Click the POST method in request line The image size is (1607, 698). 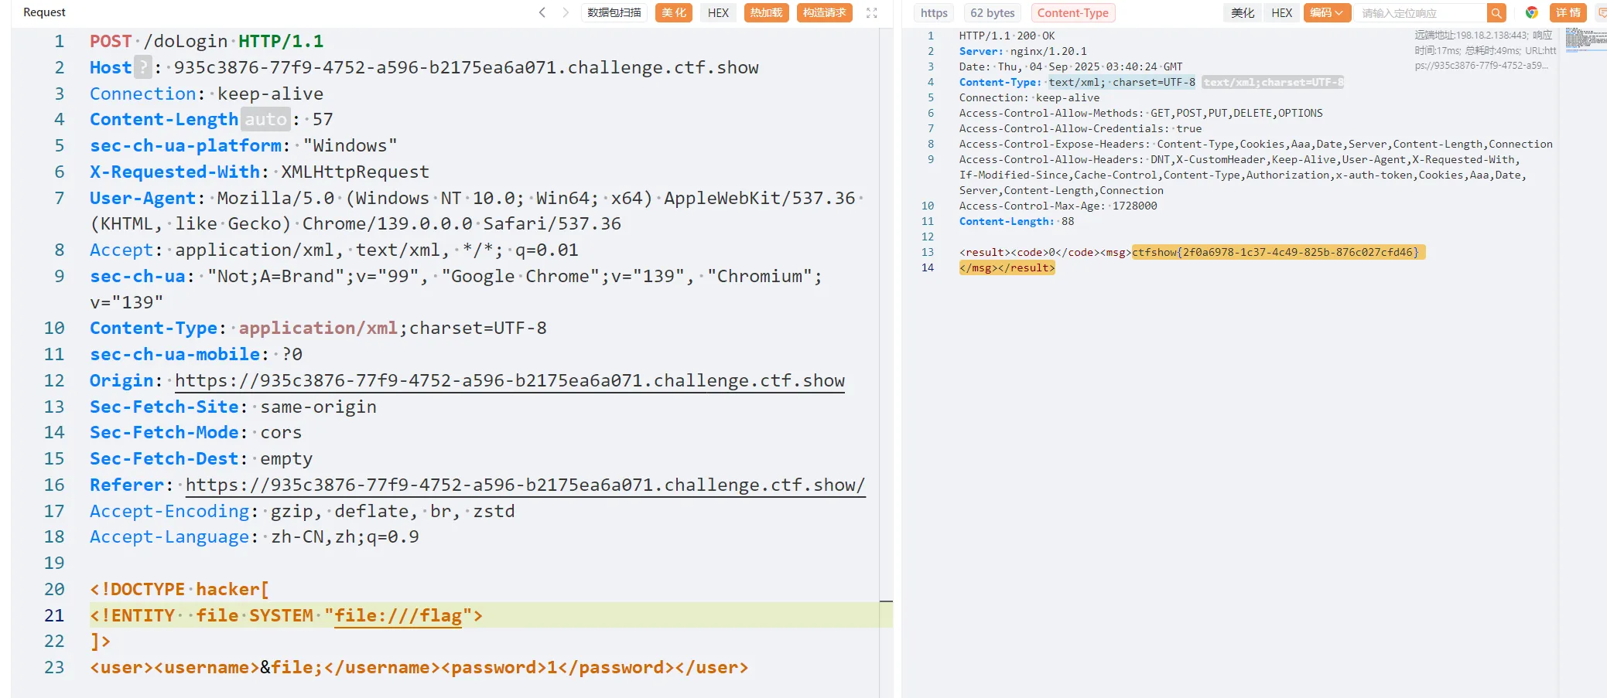[111, 41]
